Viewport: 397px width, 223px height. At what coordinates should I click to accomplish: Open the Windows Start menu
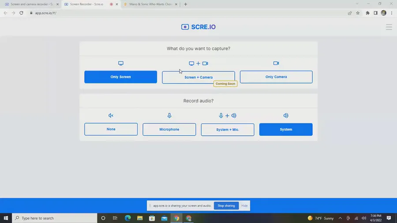point(6,218)
